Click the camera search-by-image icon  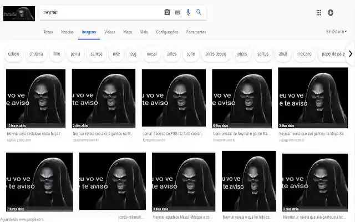167,12
